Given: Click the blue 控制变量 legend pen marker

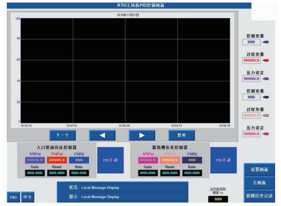Looking at the screenshot, I should click(266, 42).
